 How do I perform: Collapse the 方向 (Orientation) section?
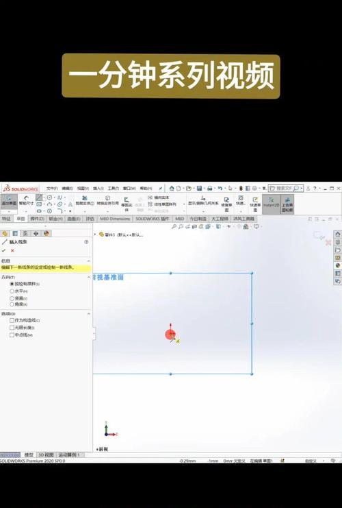89,277
